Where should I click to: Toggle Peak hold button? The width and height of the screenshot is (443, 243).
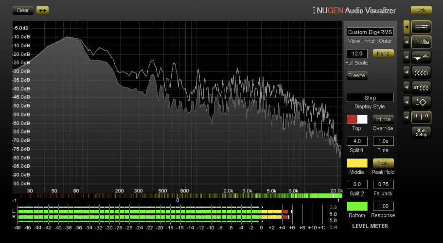(x=383, y=163)
